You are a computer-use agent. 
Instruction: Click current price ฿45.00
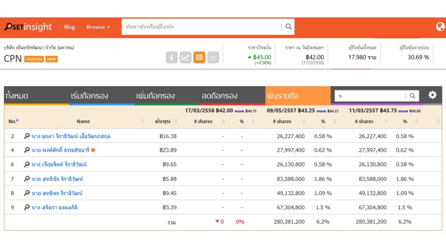coord(262,57)
